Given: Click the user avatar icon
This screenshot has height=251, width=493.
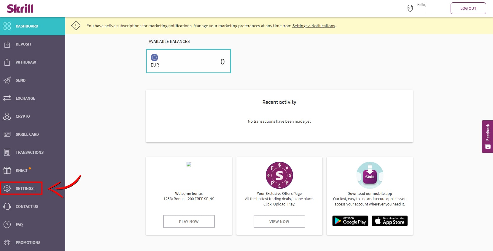Looking at the screenshot, I should [410, 8].
